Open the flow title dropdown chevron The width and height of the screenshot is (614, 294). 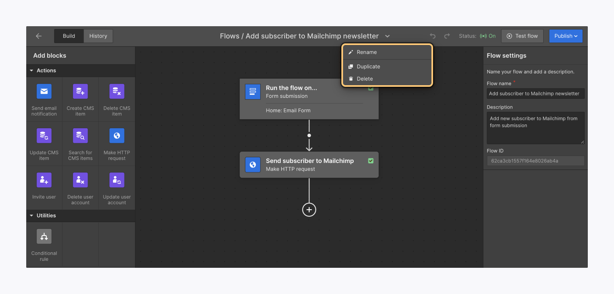(387, 36)
